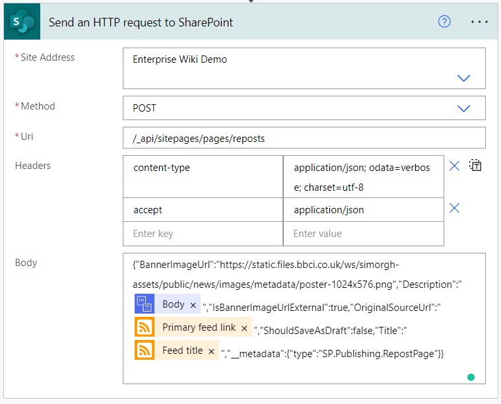Click 'Enterprise Wiki Demo' site value
Screen dimensions: 501x404
click(180, 59)
